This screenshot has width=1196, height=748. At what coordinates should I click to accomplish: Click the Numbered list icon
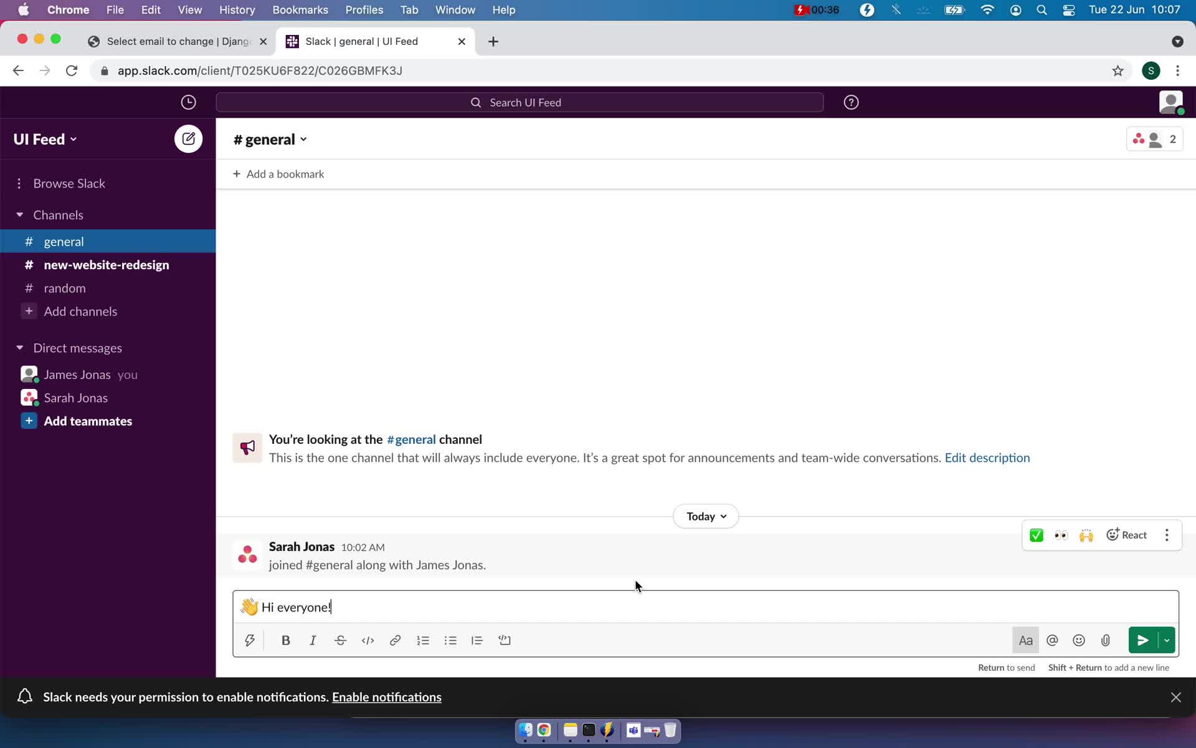tap(423, 640)
